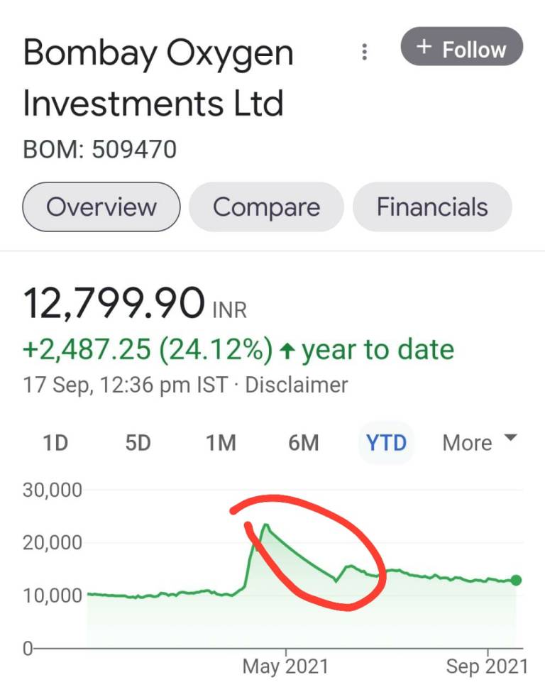
Task: Select the 5D time range
Action: [x=138, y=444]
